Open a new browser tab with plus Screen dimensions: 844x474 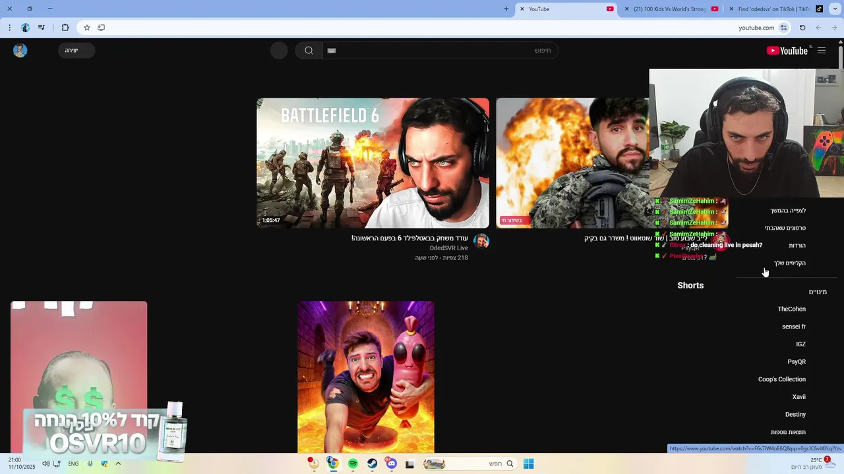506,9
